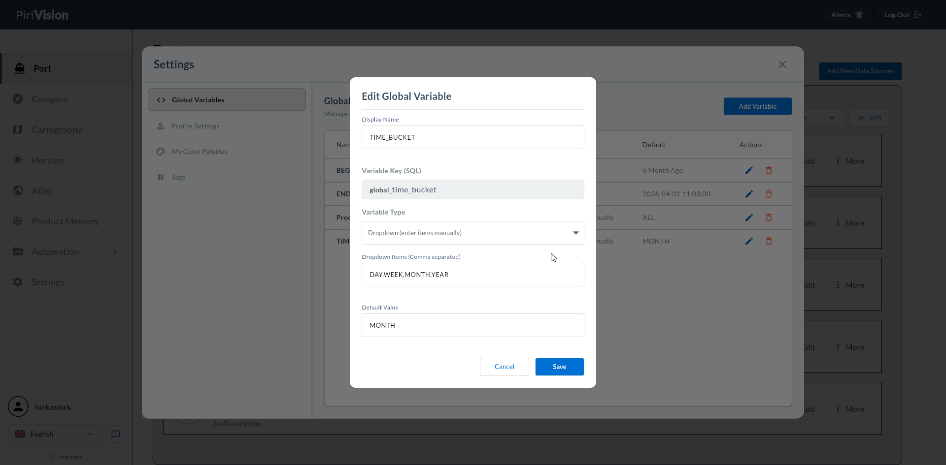Click the No Description text
The height and width of the screenshot is (465, 946).
pos(237,424)
